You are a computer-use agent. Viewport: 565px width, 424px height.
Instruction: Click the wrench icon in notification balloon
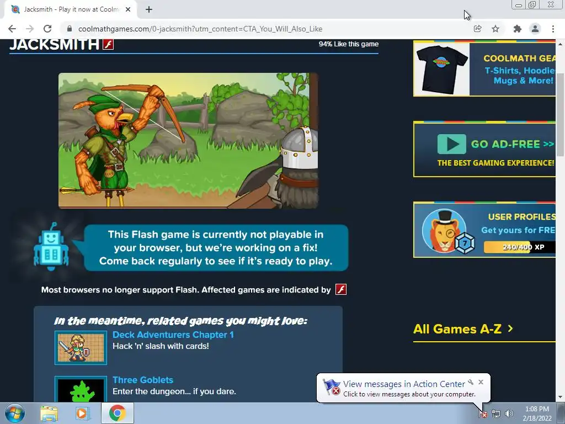(x=471, y=382)
